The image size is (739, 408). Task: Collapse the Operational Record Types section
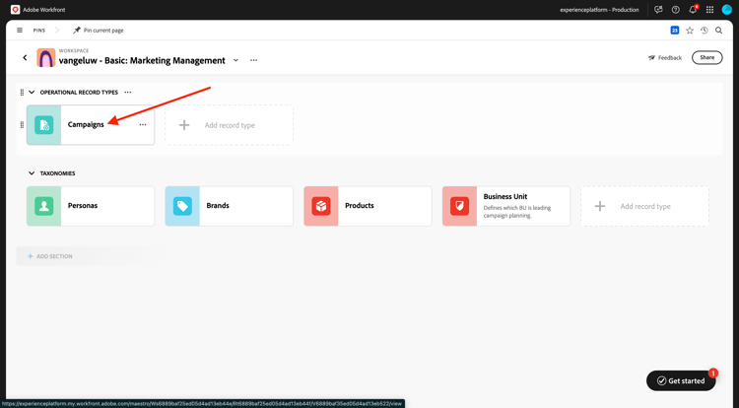point(32,93)
